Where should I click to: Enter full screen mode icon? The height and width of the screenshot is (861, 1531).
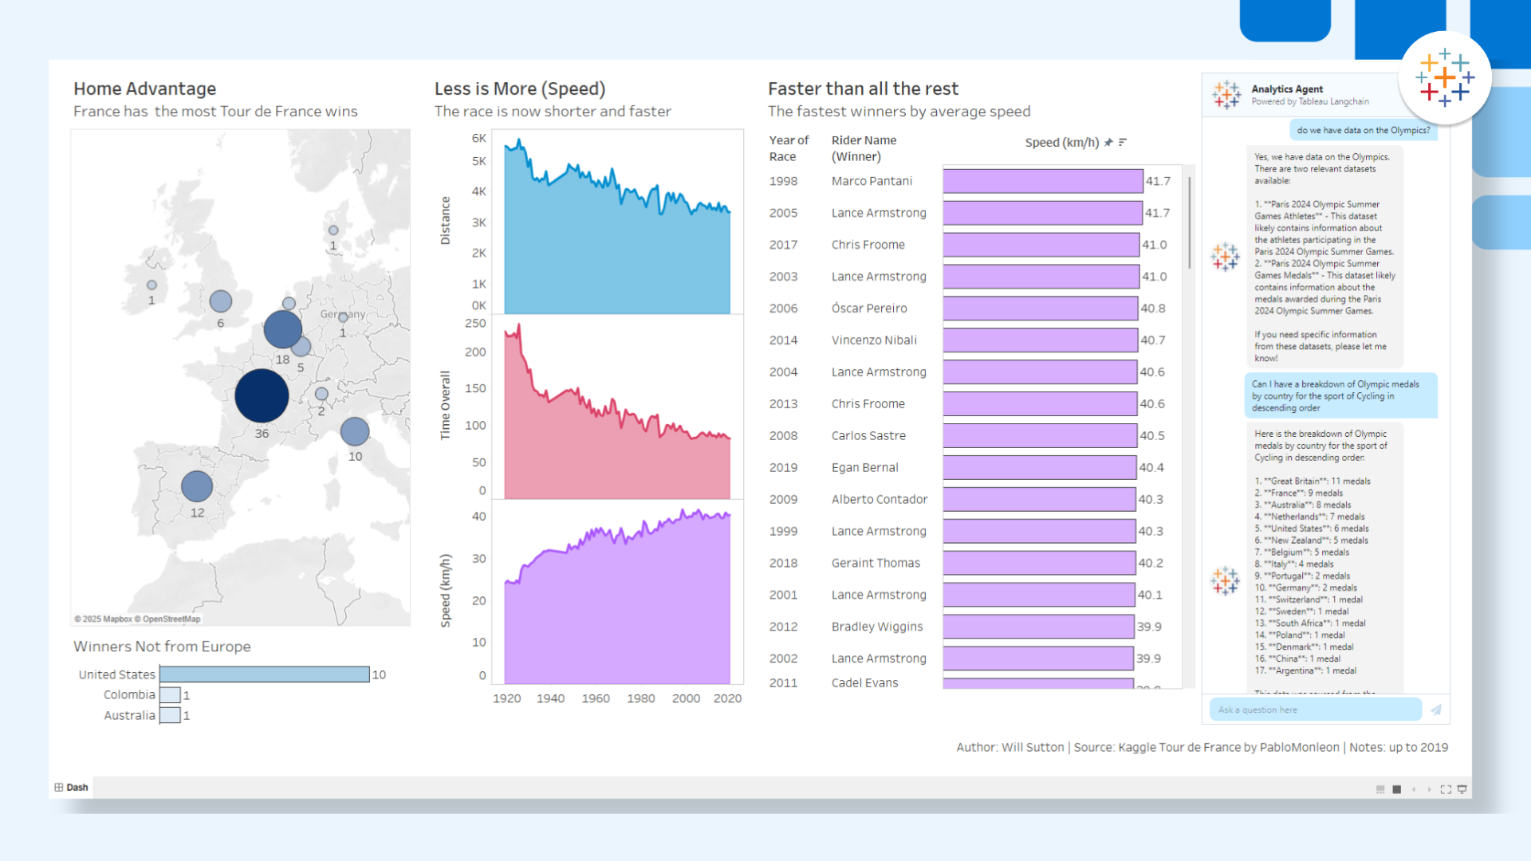[x=1446, y=789]
